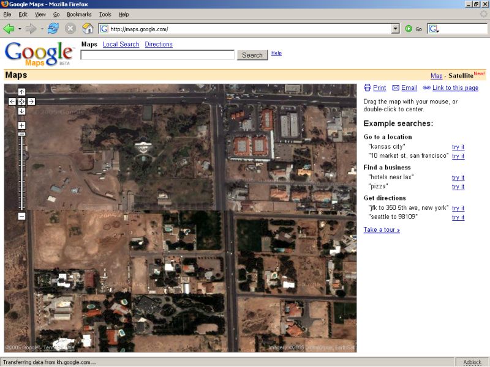Click the Google Maps search input field
The width and height of the screenshot is (490, 367).
(x=157, y=55)
